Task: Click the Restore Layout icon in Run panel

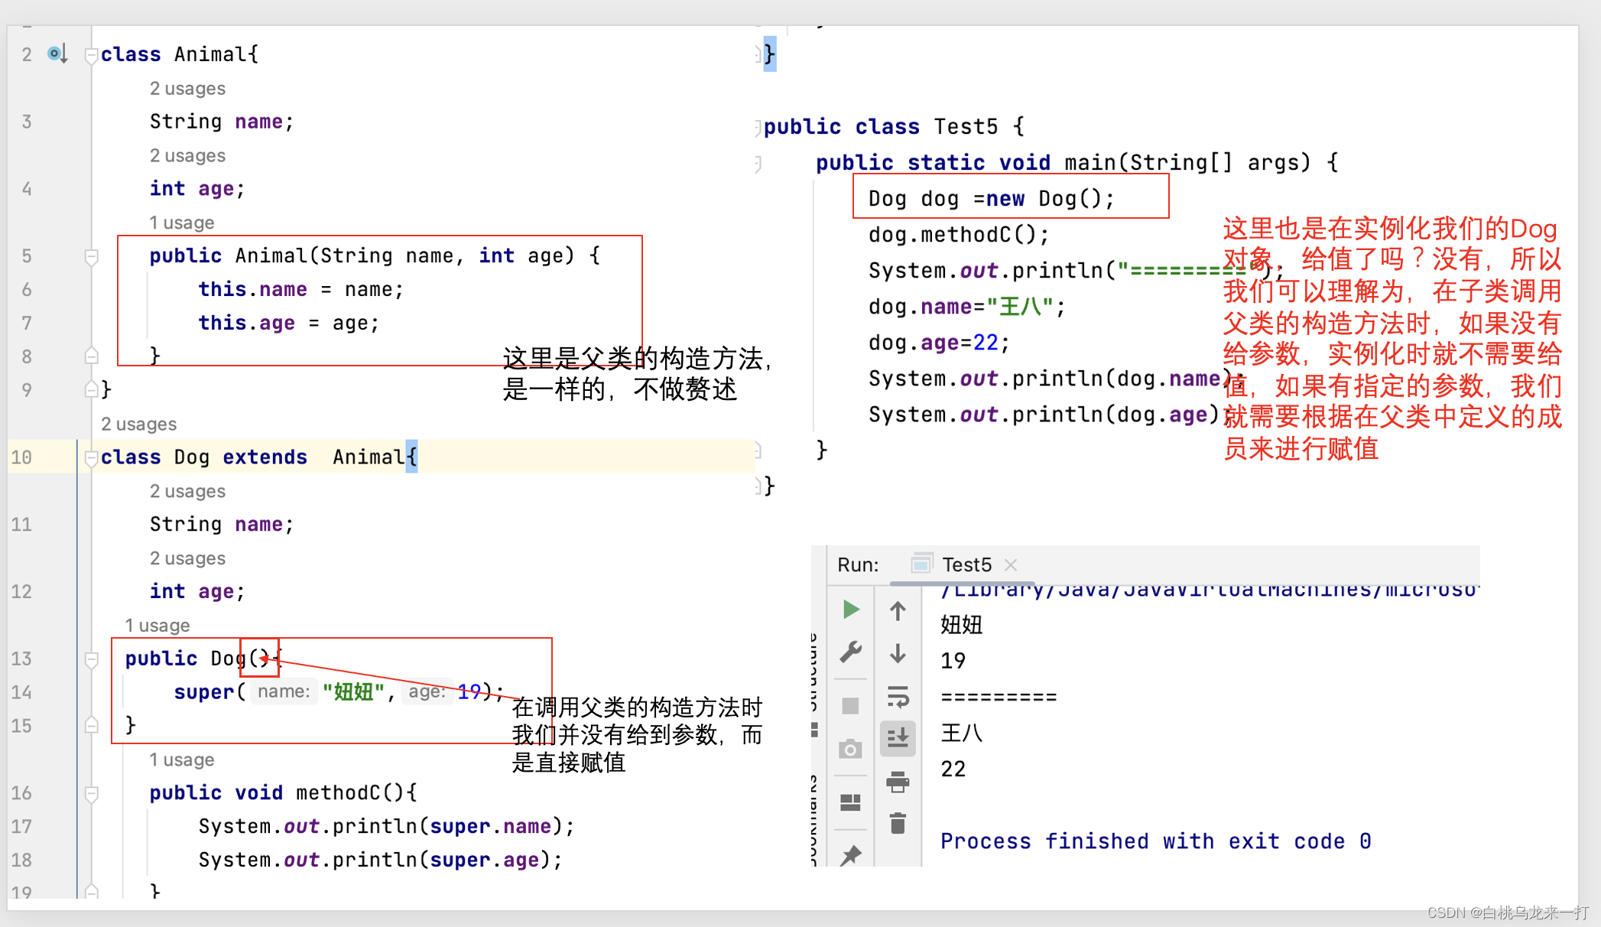Action: tap(850, 802)
